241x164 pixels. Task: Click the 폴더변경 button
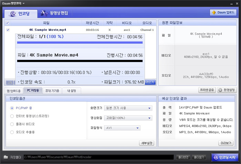pyautogui.click(x=184, y=157)
